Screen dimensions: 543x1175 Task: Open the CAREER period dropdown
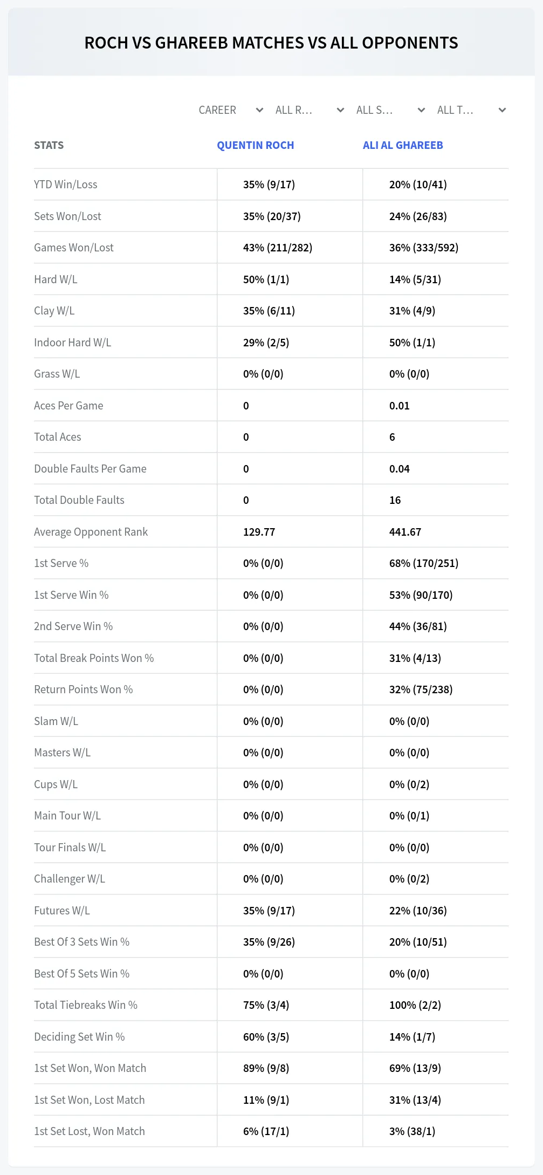pos(230,110)
